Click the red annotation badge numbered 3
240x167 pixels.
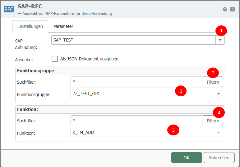[181, 91]
